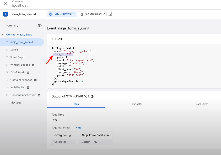Close the Tag Assistant debug panel
Image resolution: width=221 pixels, height=155 pixels.
point(6,4)
